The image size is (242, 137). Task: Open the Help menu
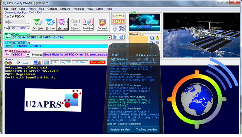tap(109, 9)
